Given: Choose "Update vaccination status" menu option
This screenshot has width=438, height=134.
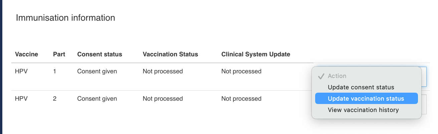Looking at the screenshot, I should point(366,99).
